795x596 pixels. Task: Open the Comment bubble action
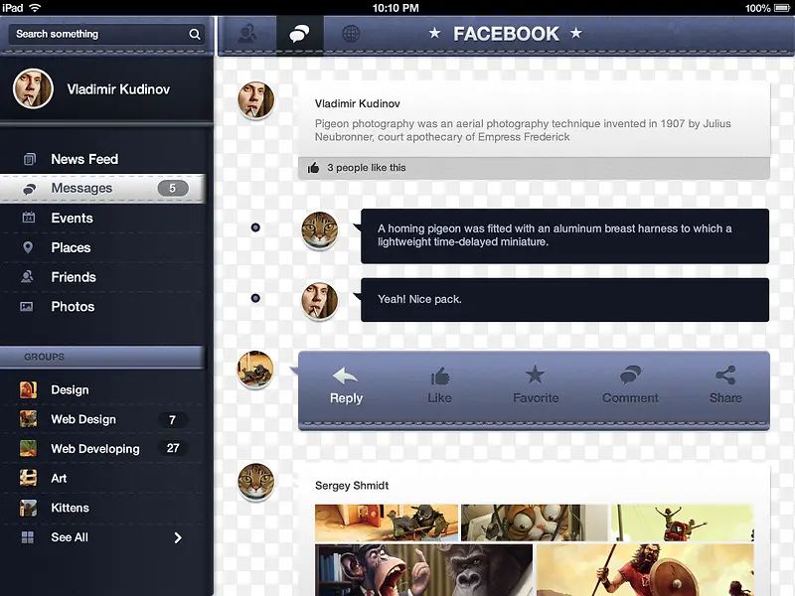coord(630,375)
